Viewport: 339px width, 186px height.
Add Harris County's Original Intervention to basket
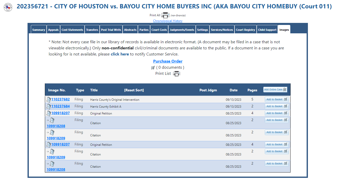pos(277,99)
